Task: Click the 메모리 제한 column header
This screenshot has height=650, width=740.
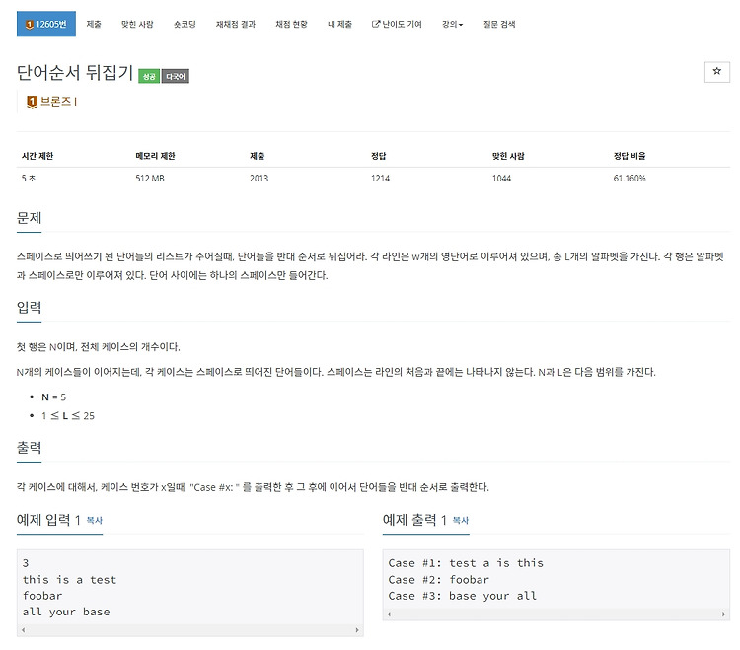Action: [155, 156]
